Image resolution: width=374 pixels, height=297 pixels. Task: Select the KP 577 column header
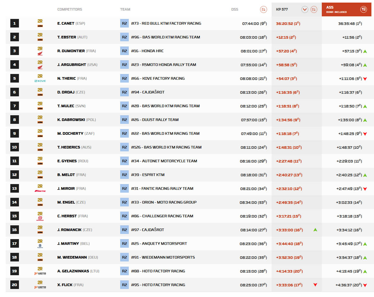pyautogui.click(x=282, y=9)
